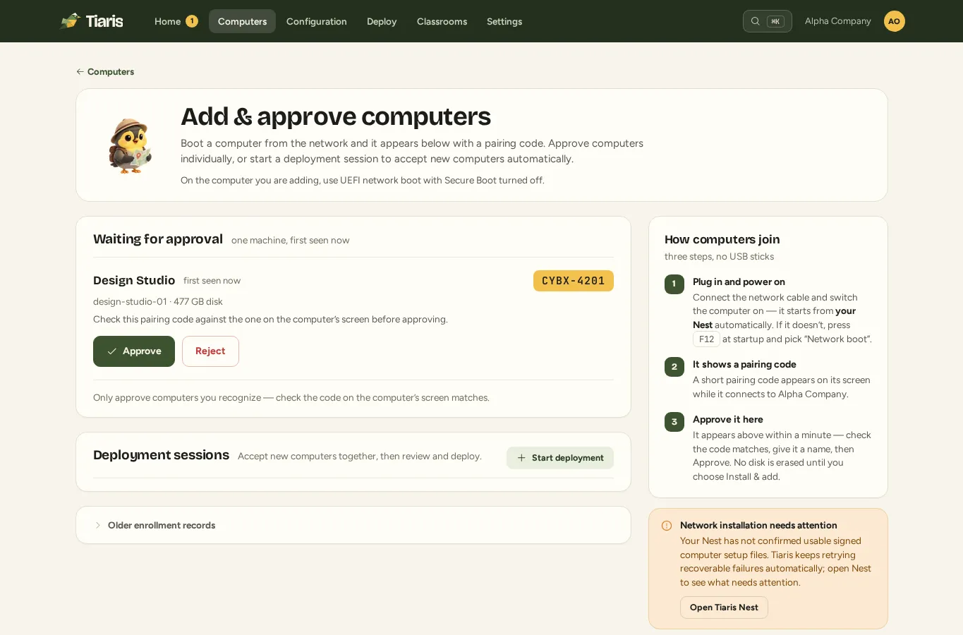This screenshot has width=963, height=635.
Task: Switch to the Deploy tab
Action: [x=382, y=21]
